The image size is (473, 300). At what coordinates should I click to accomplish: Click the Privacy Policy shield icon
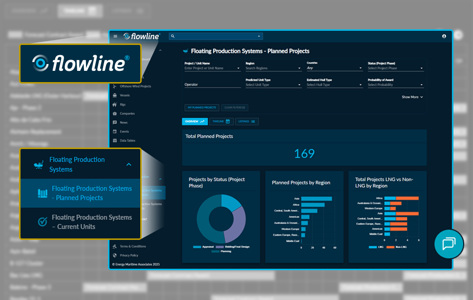coord(115,256)
